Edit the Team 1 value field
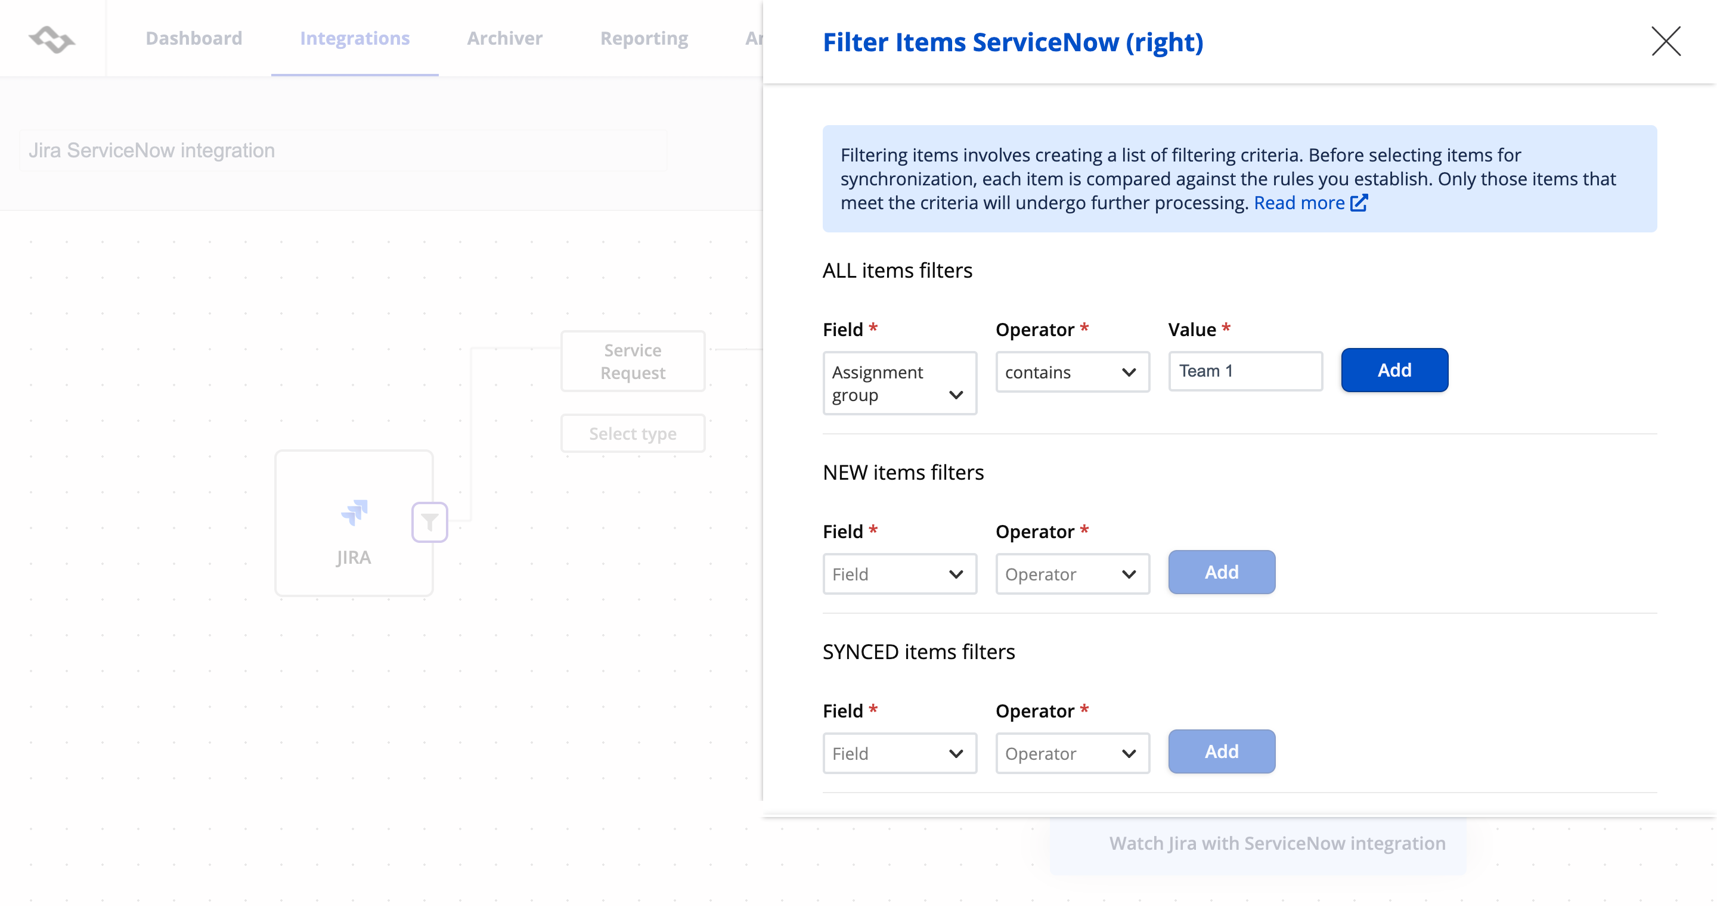This screenshot has height=907, width=1717. pos(1245,371)
